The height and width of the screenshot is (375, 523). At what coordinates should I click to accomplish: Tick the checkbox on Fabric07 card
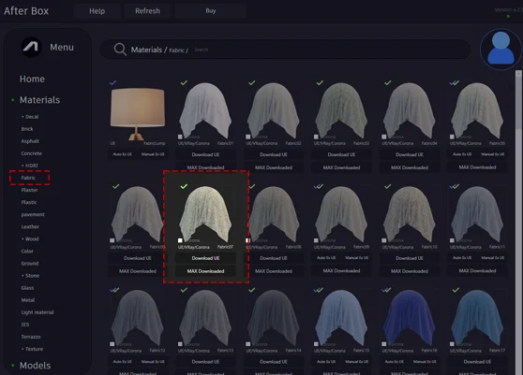tap(180, 240)
